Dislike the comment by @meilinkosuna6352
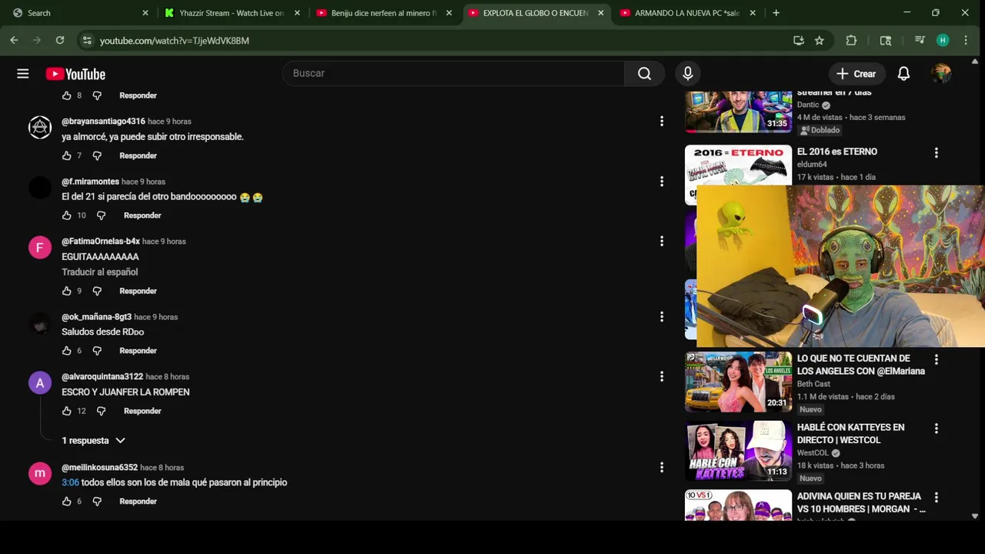This screenshot has width=985, height=554. point(97,502)
